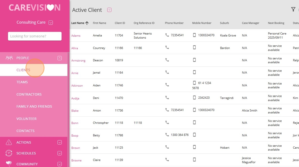Image resolution: width=299 pixels, height=167 pixels.
Task: Click the People group icon in sidebar
Action: pyautogui.click(x=9, y=58)
